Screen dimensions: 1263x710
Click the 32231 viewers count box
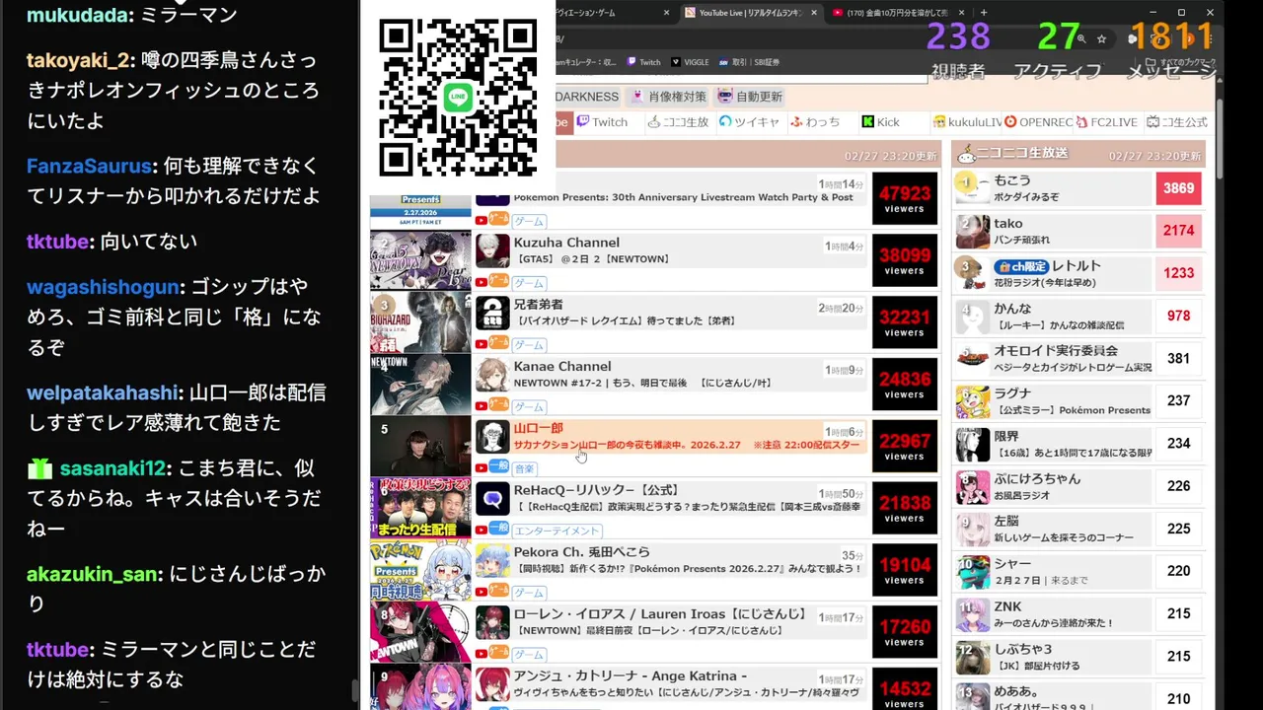click(x=905, y=322)
